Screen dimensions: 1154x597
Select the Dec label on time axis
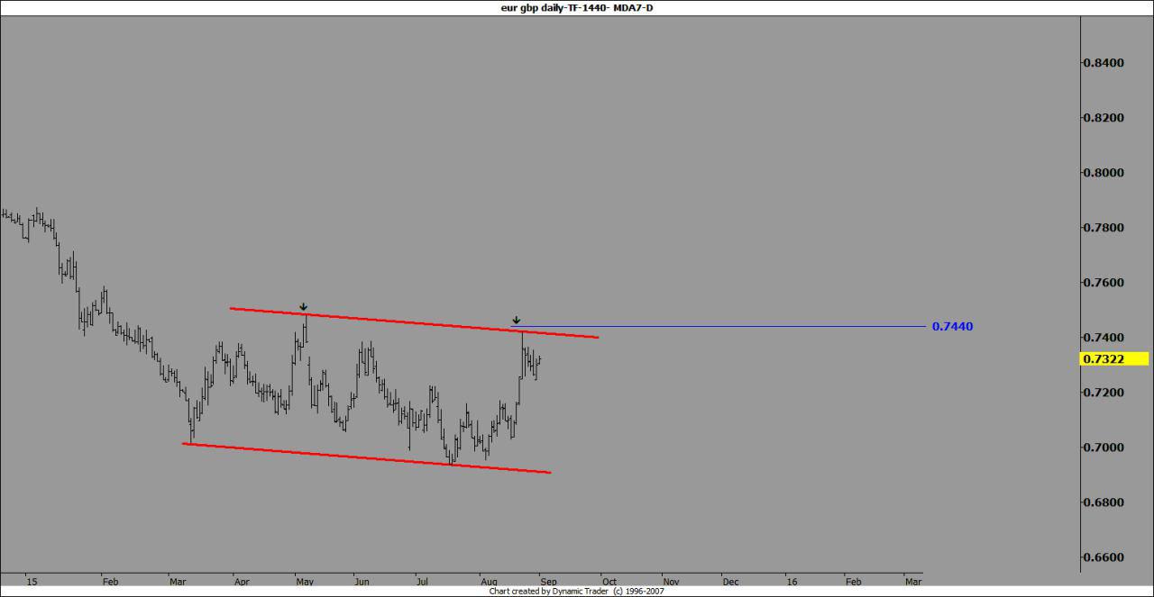tap(731, 582)
